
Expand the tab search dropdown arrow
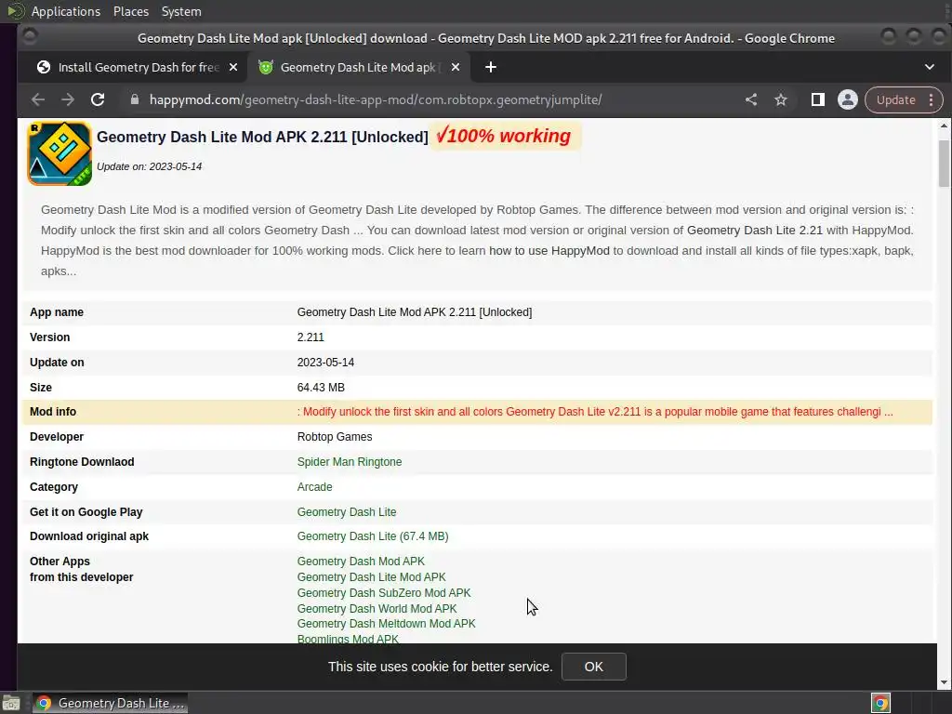pos(929,67)
